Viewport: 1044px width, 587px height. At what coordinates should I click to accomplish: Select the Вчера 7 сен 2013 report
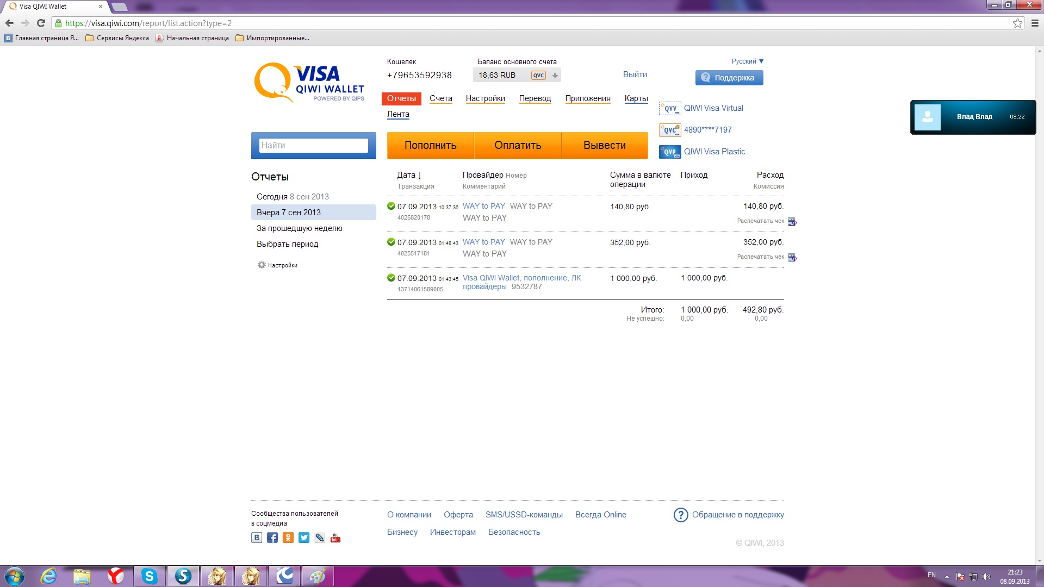click(314, 213)
